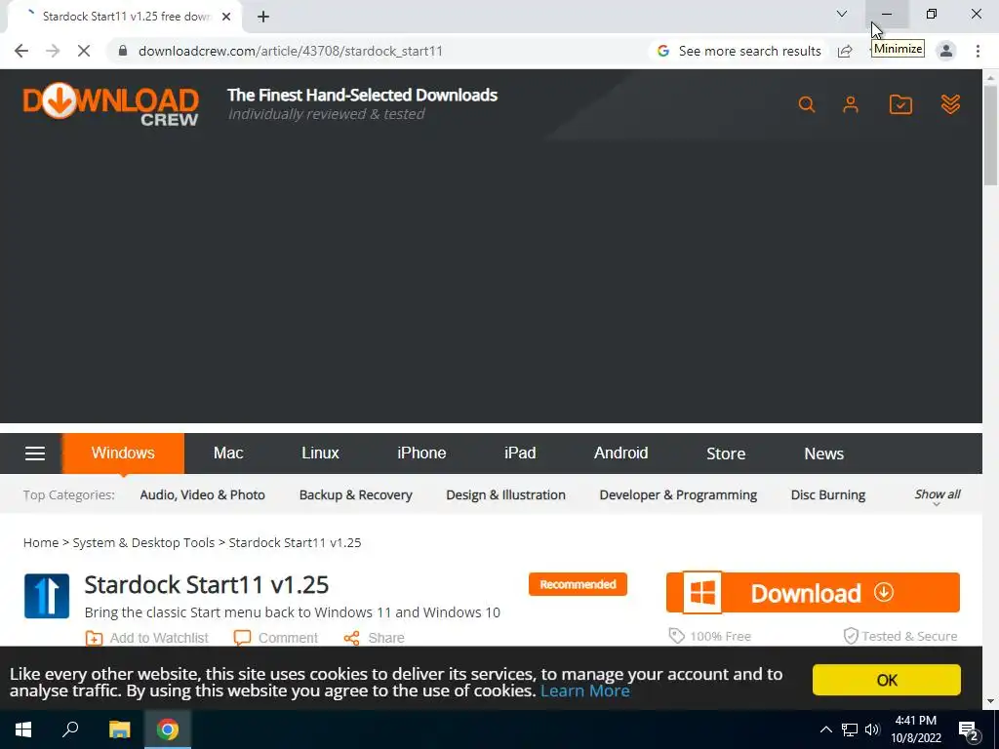This screenshot has height=749, width=999.
Task: Open Disc Burning category
Action: (x=828, y=494)
